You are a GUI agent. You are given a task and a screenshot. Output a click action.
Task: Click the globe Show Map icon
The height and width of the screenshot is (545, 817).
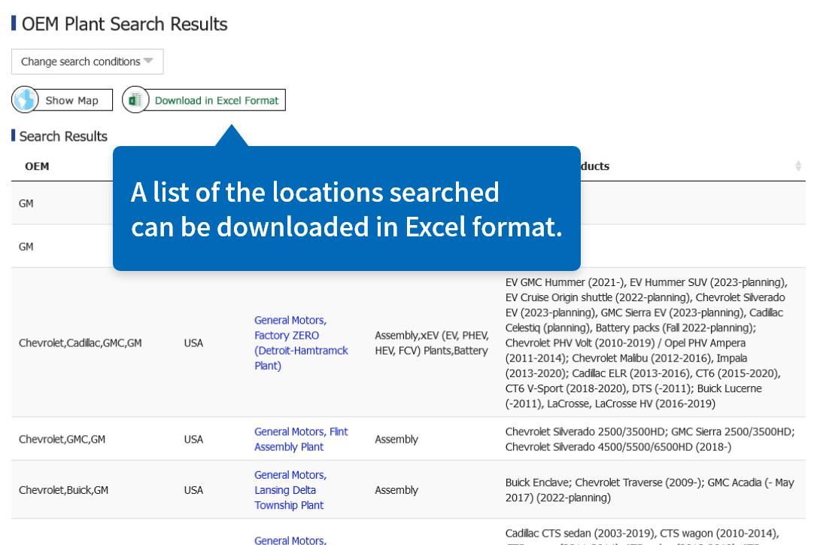tap(25, 99)
